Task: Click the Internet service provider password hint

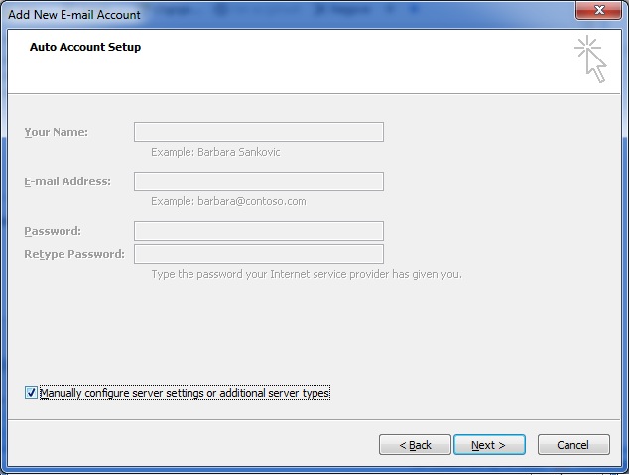Action: (306, 274)
